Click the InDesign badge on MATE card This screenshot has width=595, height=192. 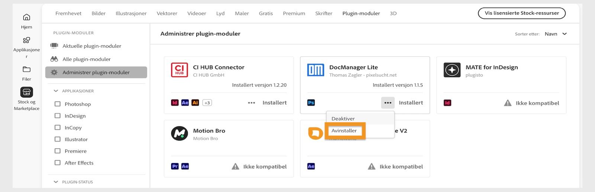[447, 103]
